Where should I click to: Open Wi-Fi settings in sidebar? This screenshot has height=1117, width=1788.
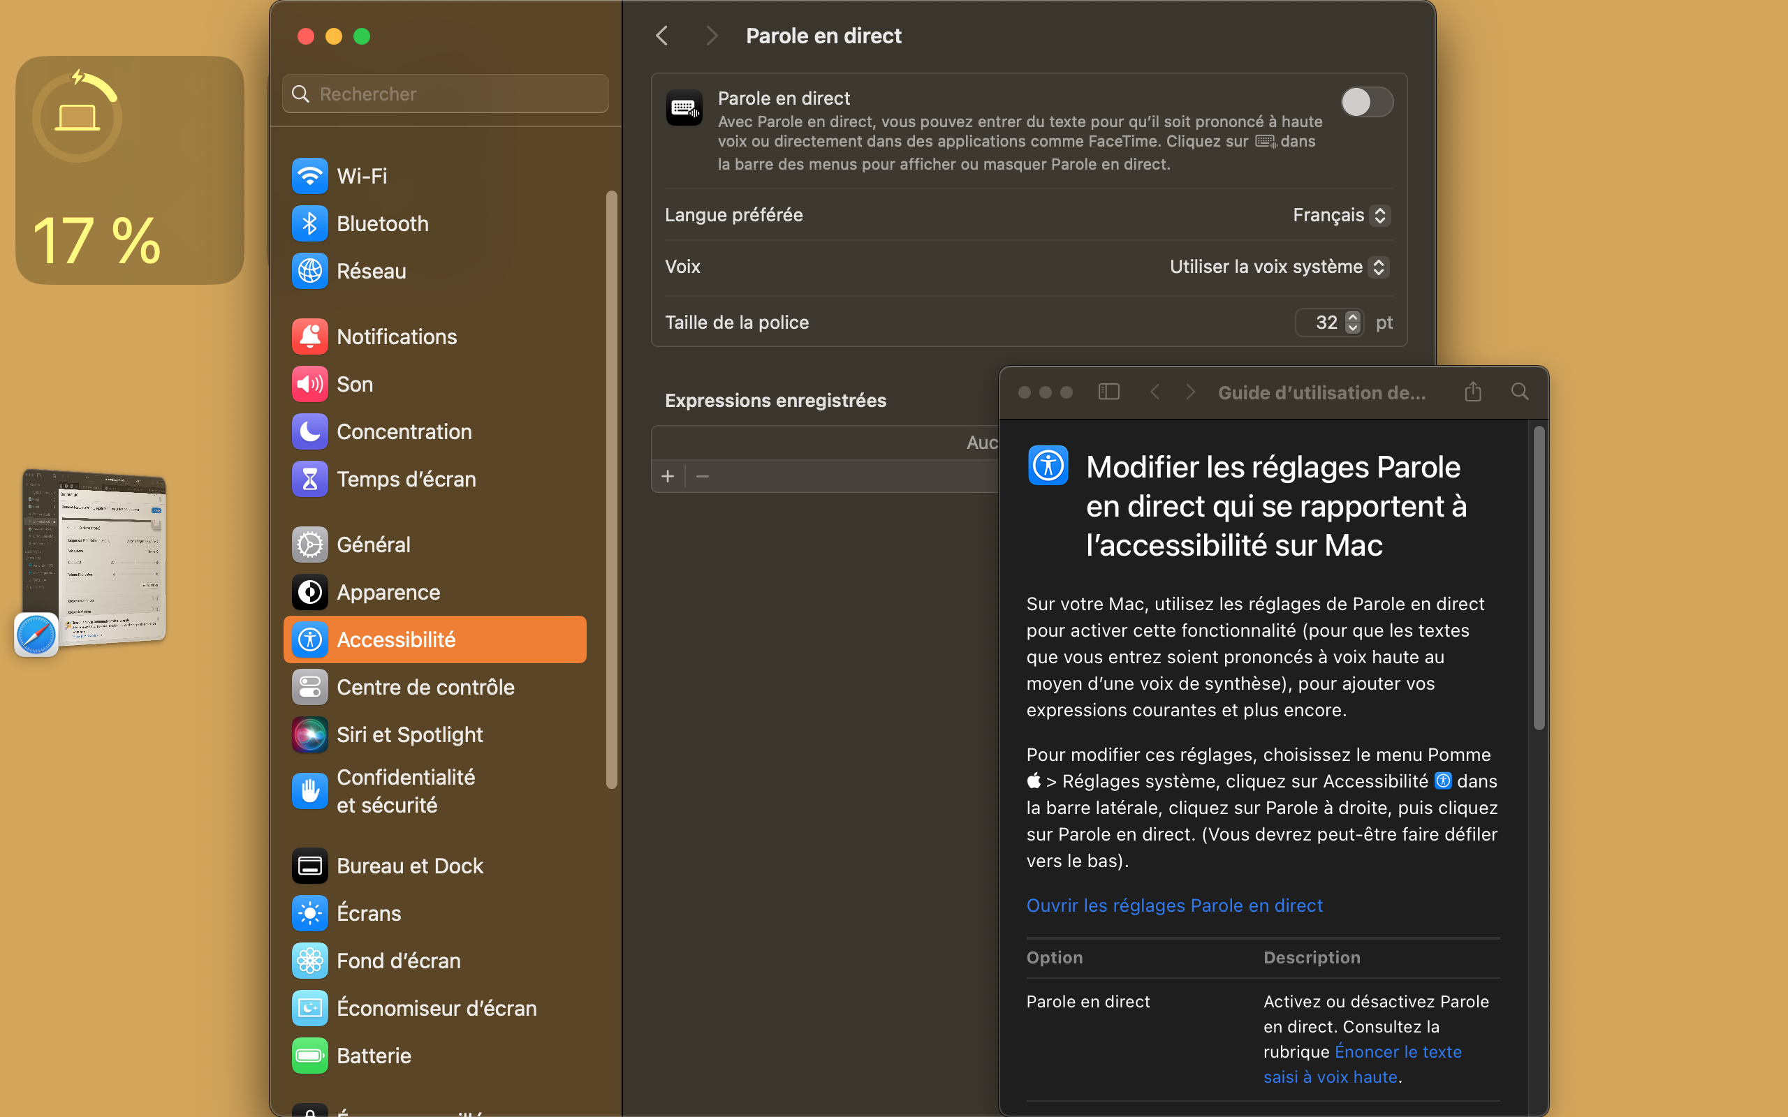point(362,176)
